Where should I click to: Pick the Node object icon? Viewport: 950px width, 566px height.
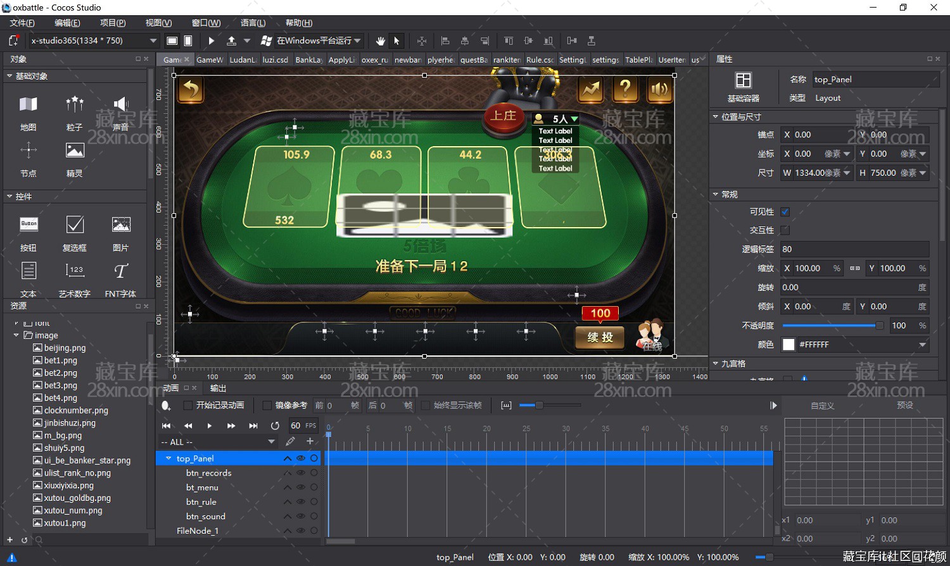click(x=28, y=151)
